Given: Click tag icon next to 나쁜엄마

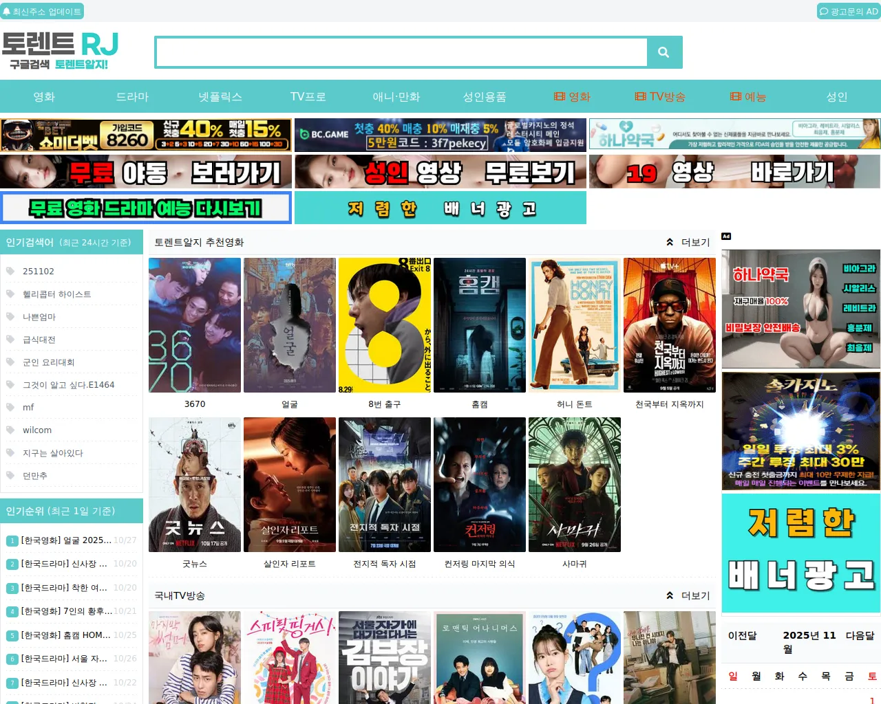Looking at the screenshot, I should pyautogui.click(x=10, y=316).
